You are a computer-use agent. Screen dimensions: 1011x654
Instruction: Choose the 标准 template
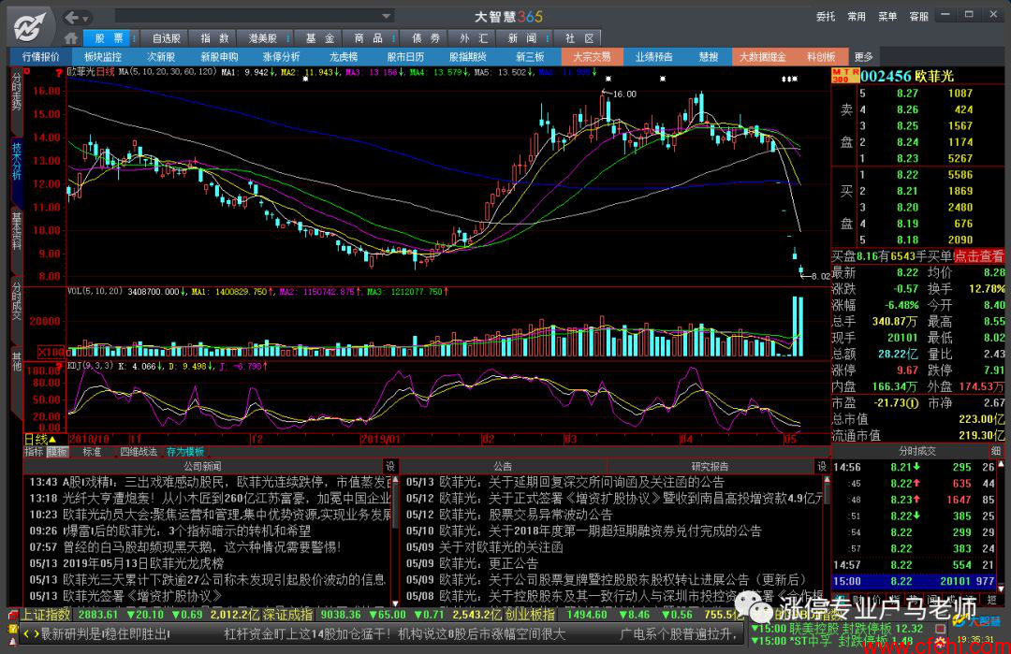pos(92,452)
